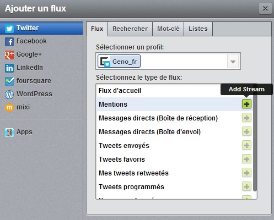Pick the WordPress logo icon

click(x=9, y=95)
